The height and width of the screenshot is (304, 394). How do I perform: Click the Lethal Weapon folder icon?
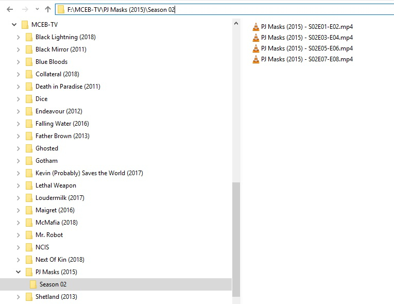click(29, 185)
